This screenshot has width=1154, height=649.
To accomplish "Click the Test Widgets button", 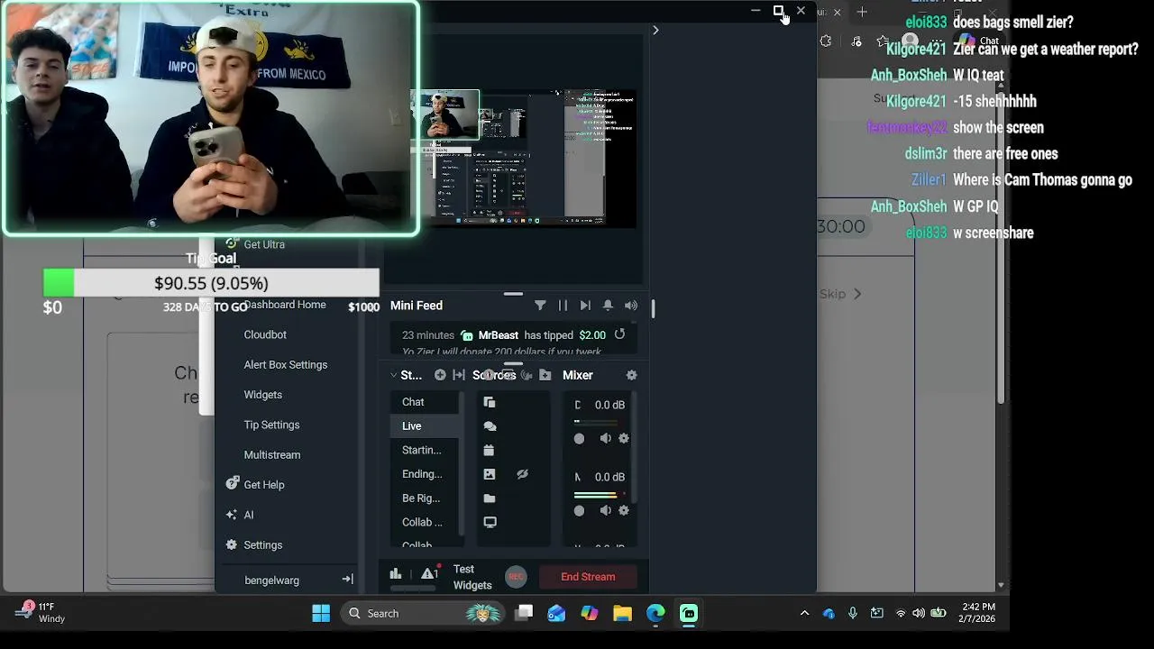I will point(472,577).
